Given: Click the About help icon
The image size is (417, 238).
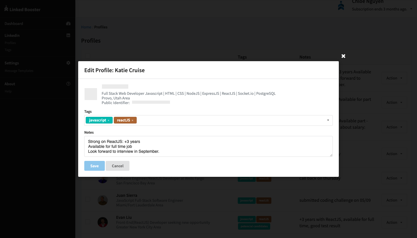Looking at the screenshot, I should click(x=68, y=84).
